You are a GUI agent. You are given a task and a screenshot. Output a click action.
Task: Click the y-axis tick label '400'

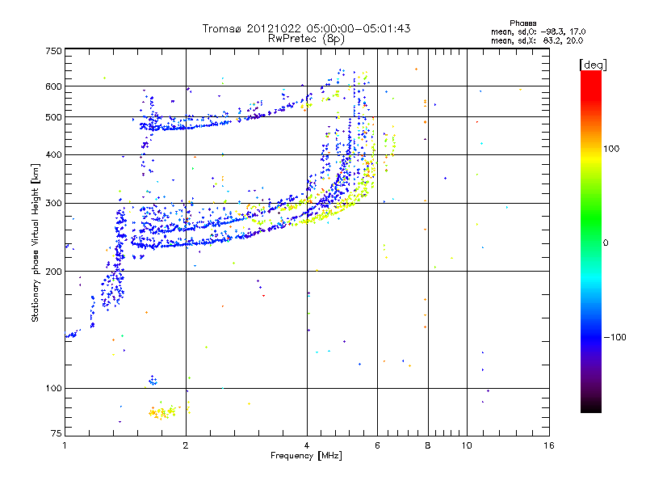click(53, 154)
